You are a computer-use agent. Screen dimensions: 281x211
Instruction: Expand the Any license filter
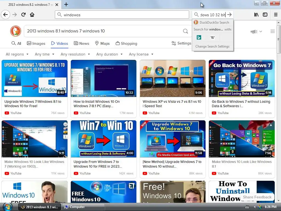pos(141,54)
